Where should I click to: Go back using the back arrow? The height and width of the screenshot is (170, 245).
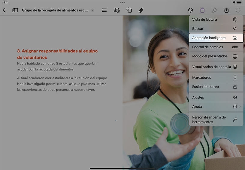4,10
